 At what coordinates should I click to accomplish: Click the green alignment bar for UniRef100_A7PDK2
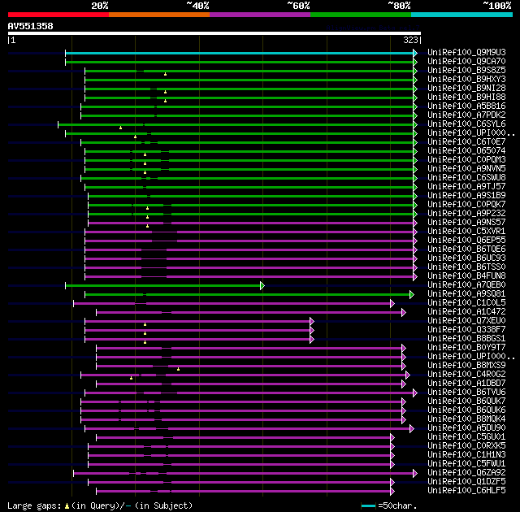(247, 115)
